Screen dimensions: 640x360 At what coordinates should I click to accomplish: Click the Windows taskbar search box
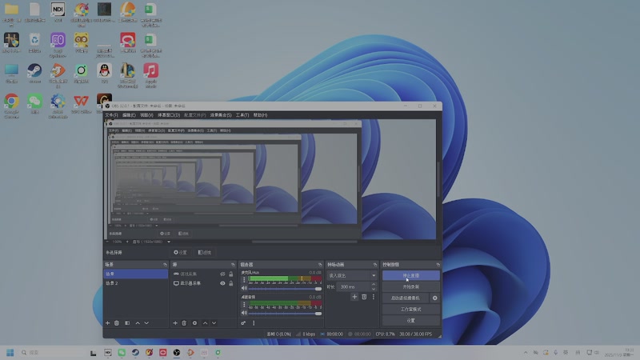coord(51,352)
